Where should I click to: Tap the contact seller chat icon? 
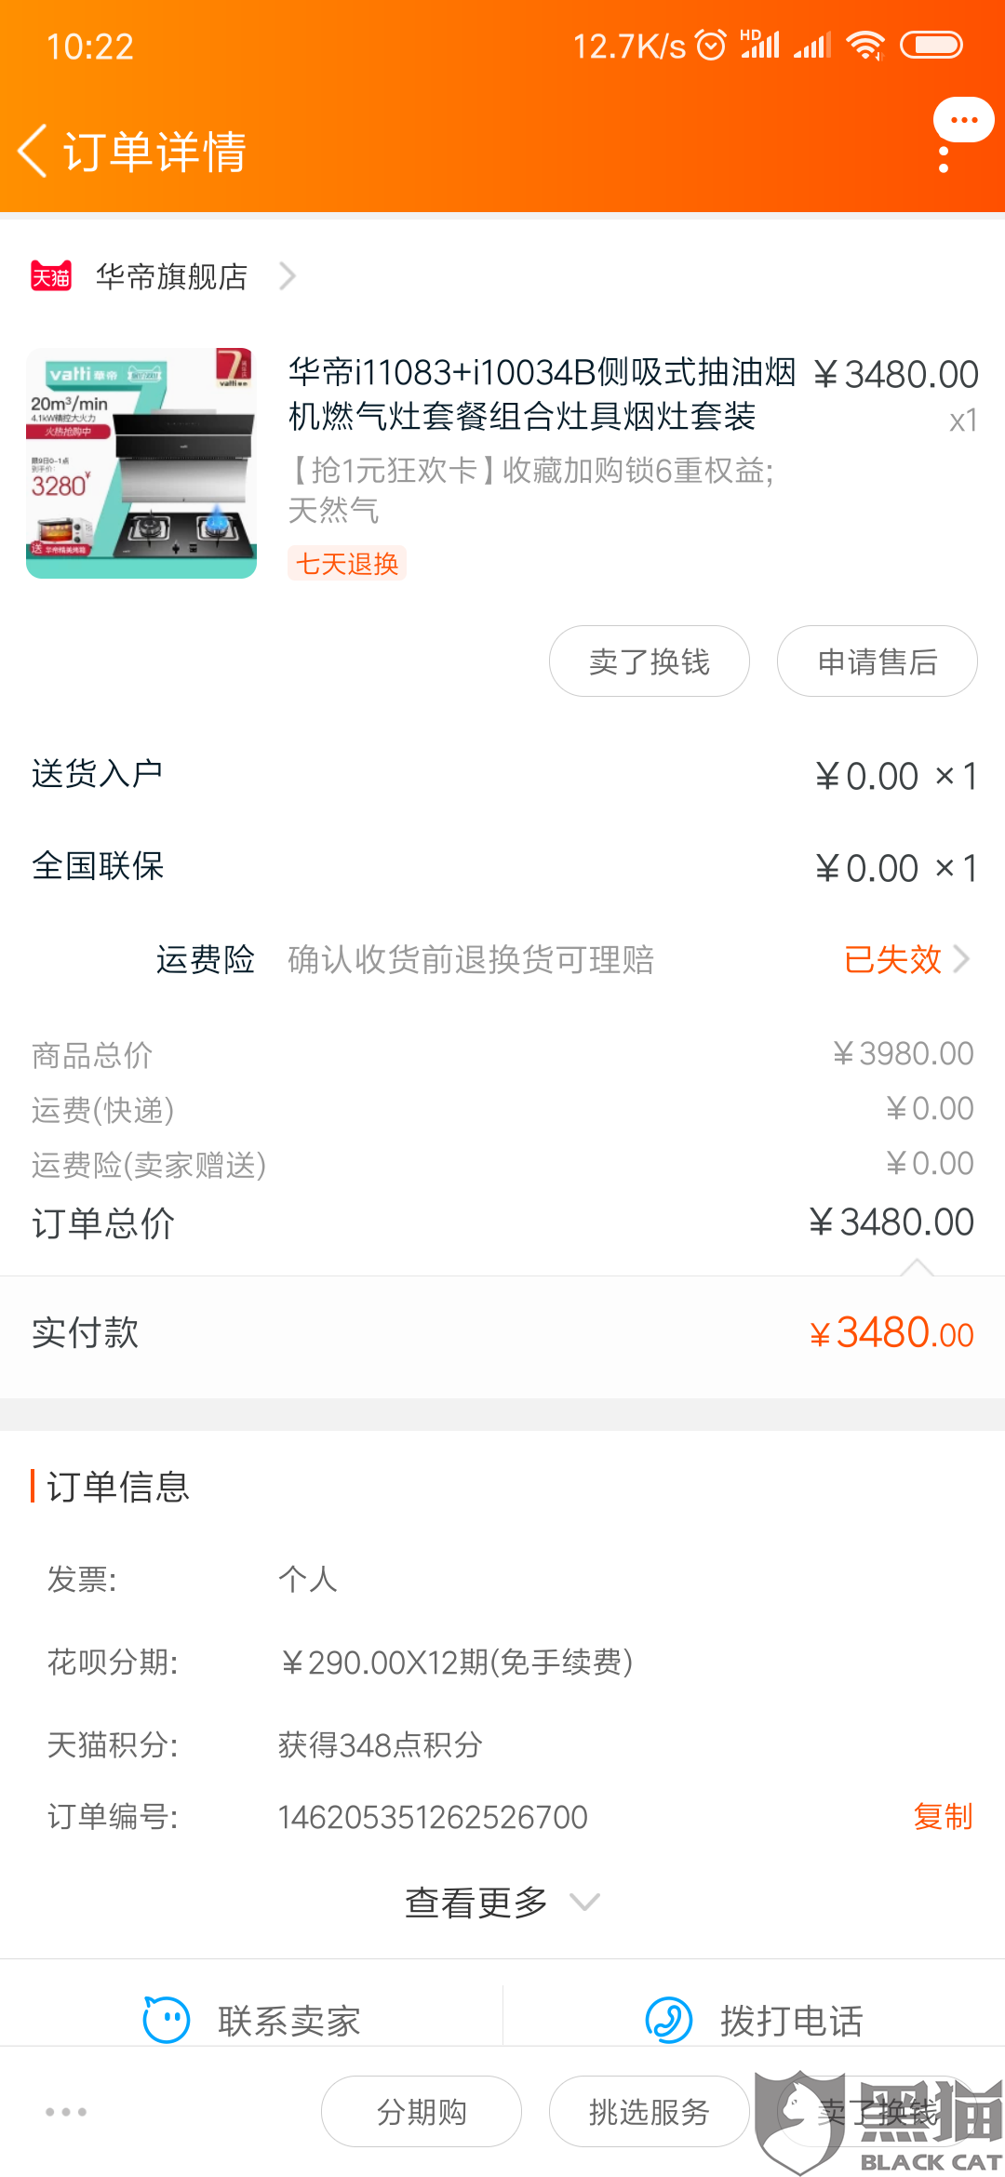pyautogui.click(x=167, y=2020)
